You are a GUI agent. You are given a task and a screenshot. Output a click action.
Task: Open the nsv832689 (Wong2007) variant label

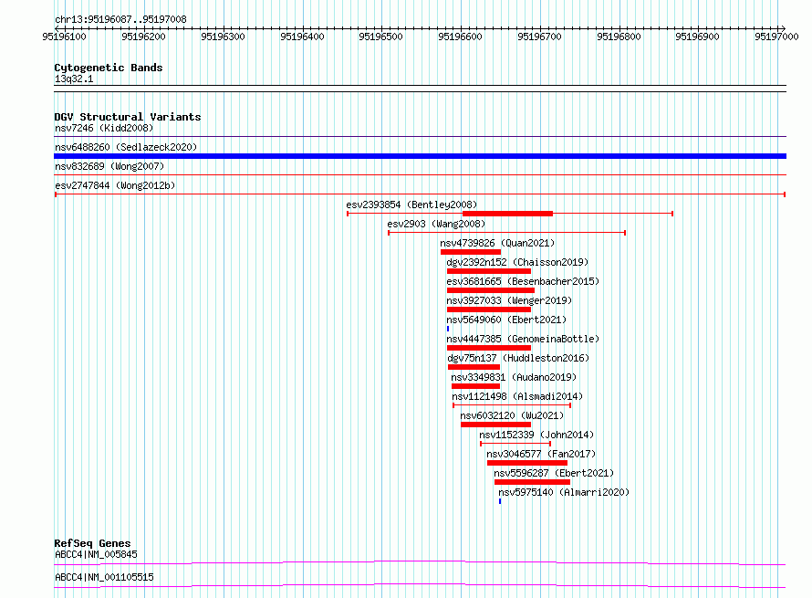point(109,166)
